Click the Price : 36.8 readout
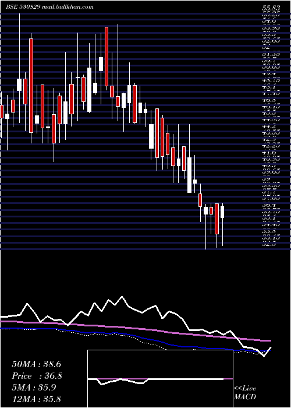 pos(37,376)
